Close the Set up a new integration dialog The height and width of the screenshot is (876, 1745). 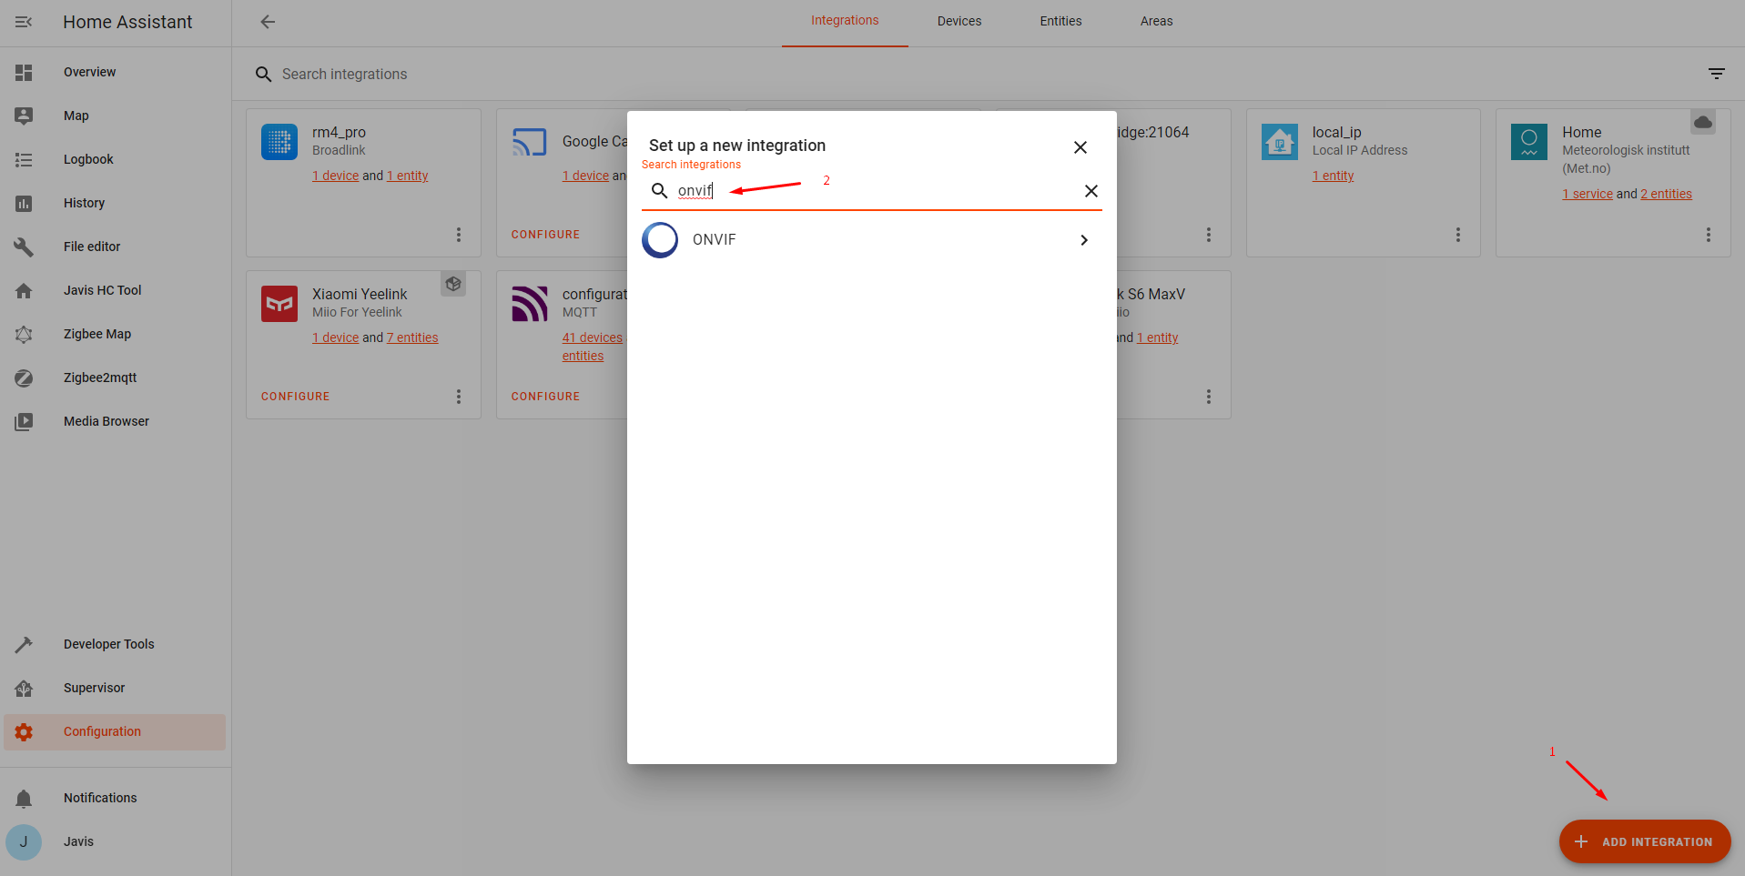click(x=1080, y=147)
